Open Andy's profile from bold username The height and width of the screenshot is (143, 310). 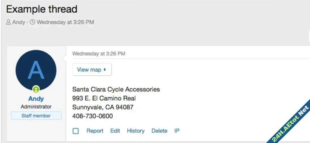click(36, 99)
